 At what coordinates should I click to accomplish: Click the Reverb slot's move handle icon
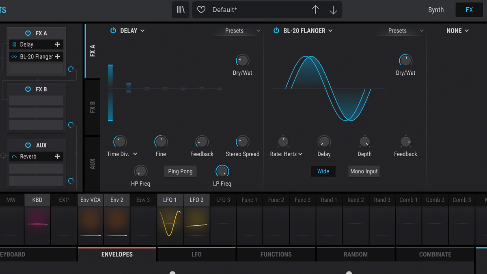pos(57,156)
